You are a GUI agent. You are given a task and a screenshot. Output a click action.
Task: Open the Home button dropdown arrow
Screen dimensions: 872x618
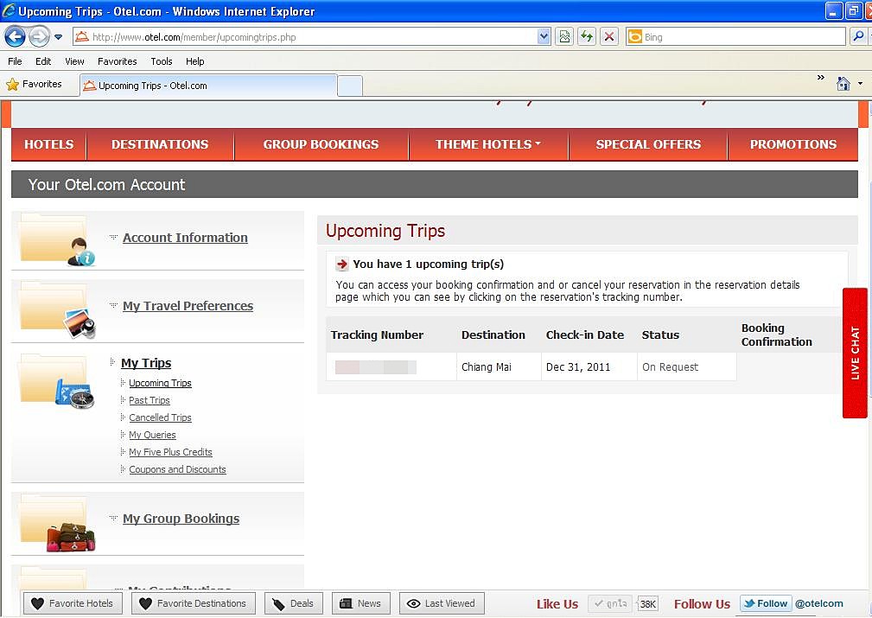tap(860, 84)
